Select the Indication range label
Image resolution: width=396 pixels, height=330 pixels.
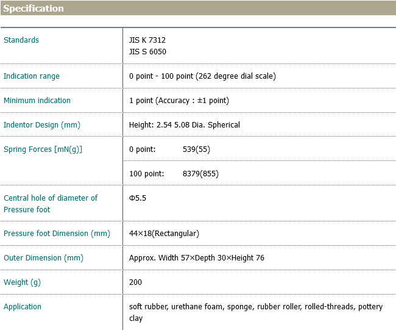point(32,76)
